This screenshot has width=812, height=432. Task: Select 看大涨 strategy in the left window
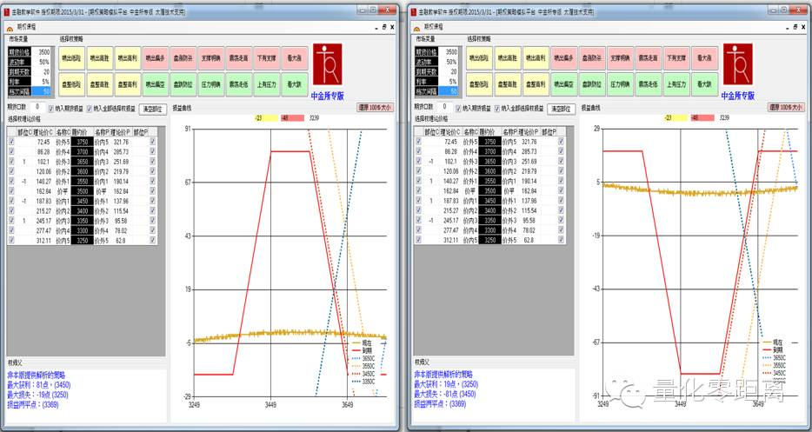[295, 58]
